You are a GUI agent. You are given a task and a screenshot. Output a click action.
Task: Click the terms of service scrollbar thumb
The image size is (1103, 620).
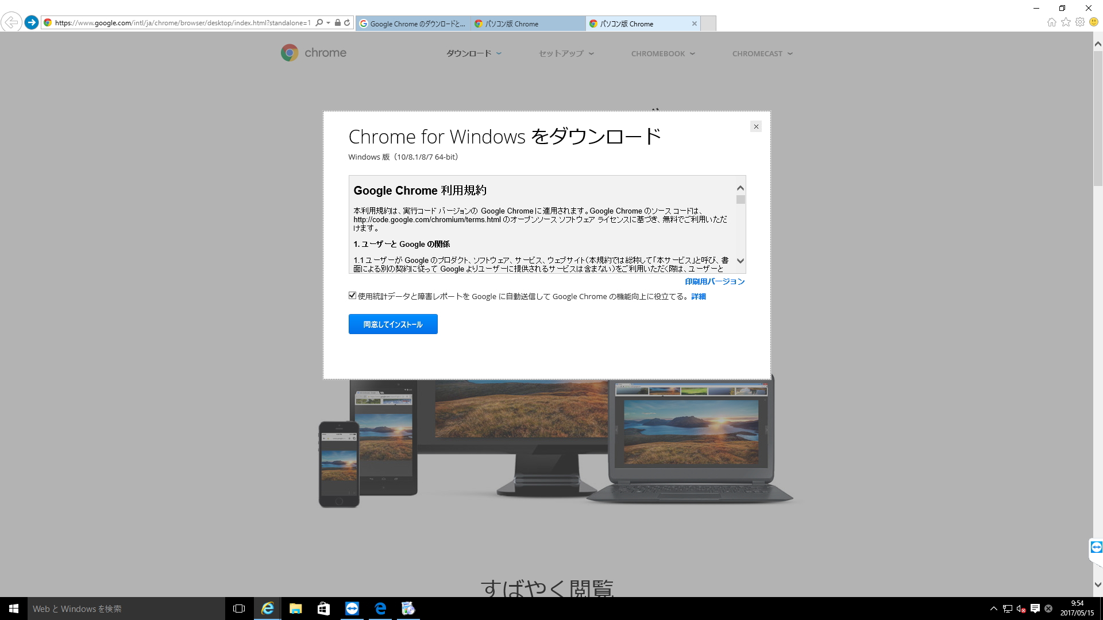coord(741,200)
